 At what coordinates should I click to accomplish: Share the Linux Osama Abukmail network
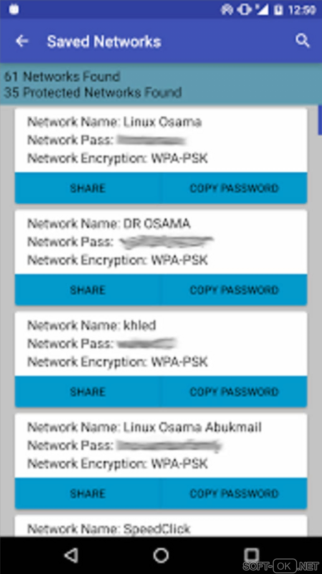(x=87, y=493)
